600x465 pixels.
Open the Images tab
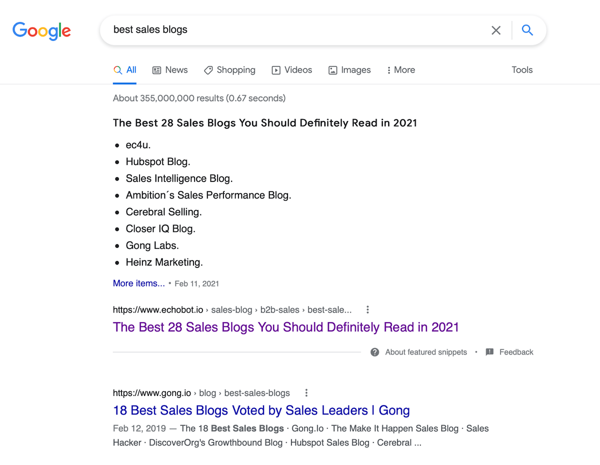pos(349,70)
